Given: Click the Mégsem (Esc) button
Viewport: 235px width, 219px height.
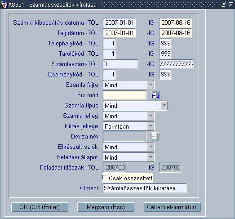Looking at the screenshot, I should (106, 207).
